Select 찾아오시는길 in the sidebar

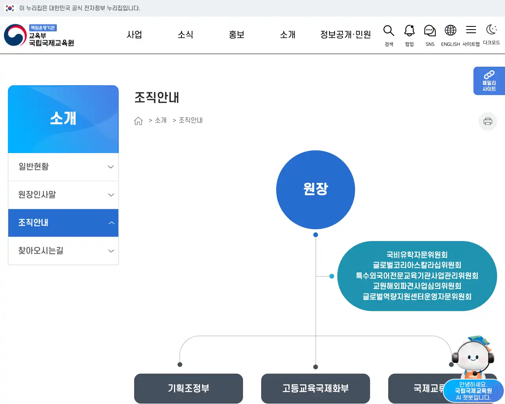63,251
